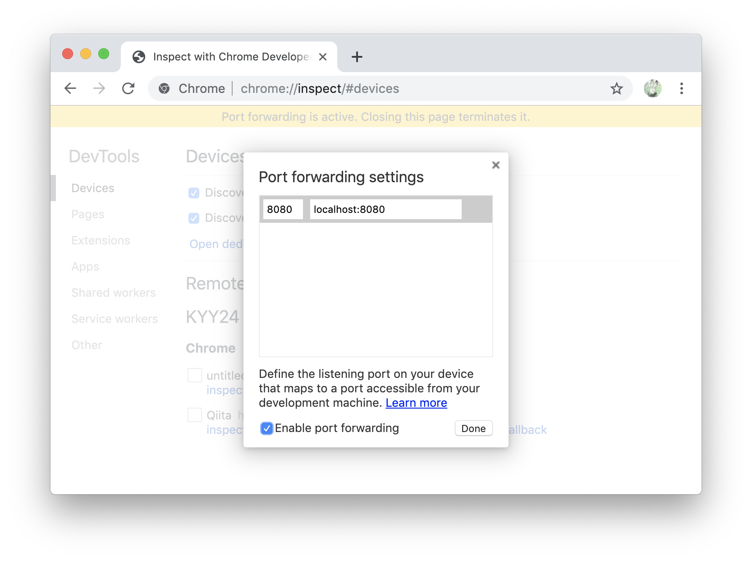Close the Port forwarding settings dialog
Image resolution: width=752 pixels, height=561 pixels.
pyautogui.click(x=495, y=165)
